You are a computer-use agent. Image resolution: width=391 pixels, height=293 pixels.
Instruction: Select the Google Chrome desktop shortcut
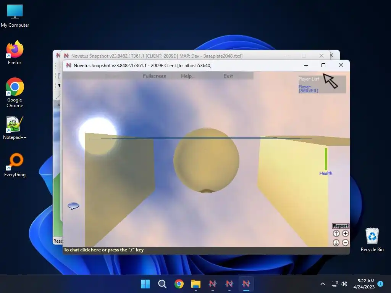(x=15, y=93)
